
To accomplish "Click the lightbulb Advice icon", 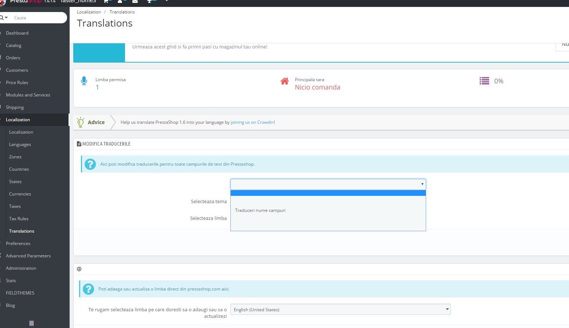I will click(81, 122).
